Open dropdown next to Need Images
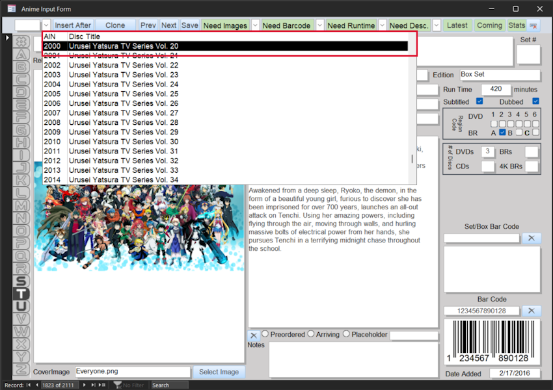Image resolution: width=553 pixels, height=390 pixels. 255,25
